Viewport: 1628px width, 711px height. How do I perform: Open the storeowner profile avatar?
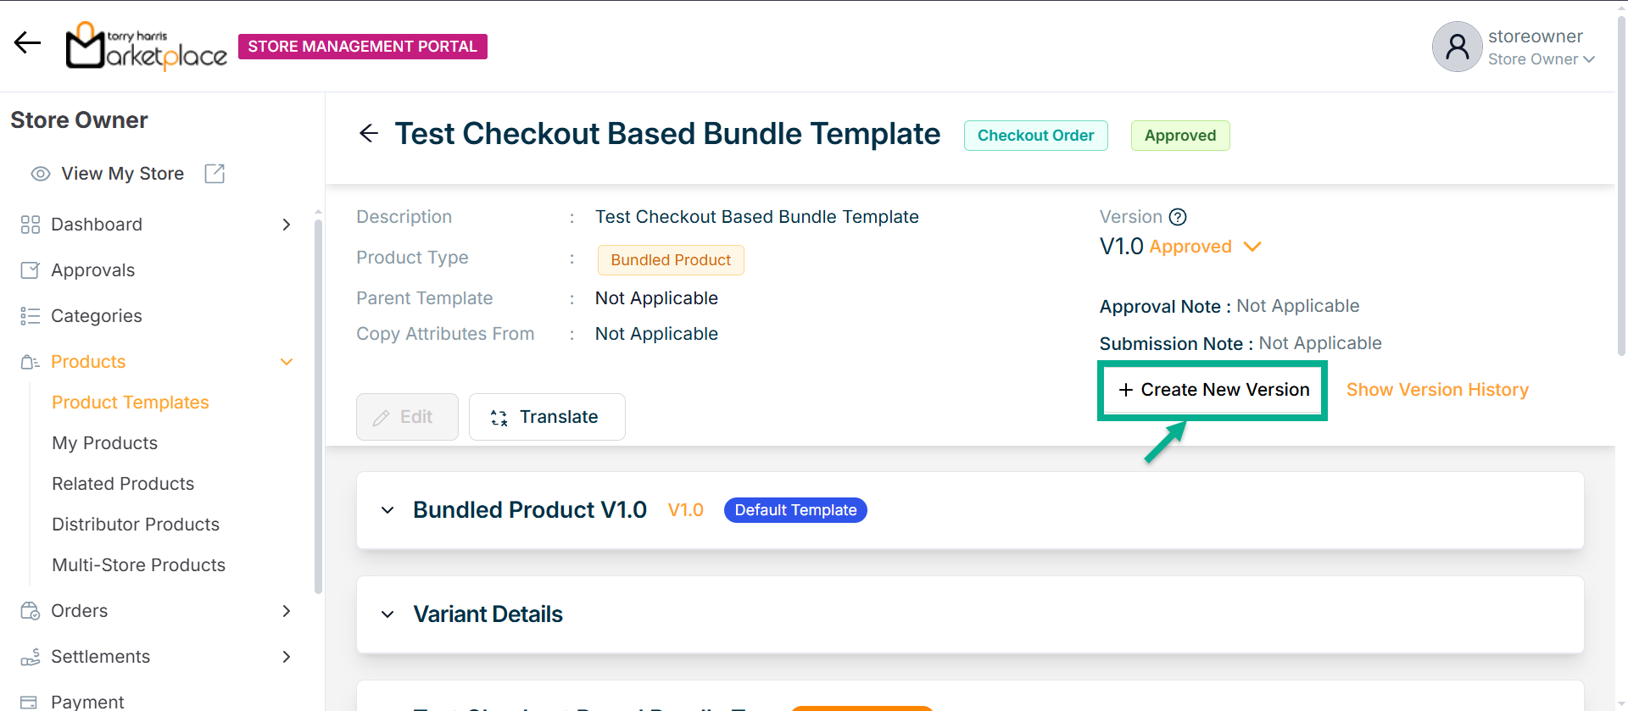(x=1456, y=47)
